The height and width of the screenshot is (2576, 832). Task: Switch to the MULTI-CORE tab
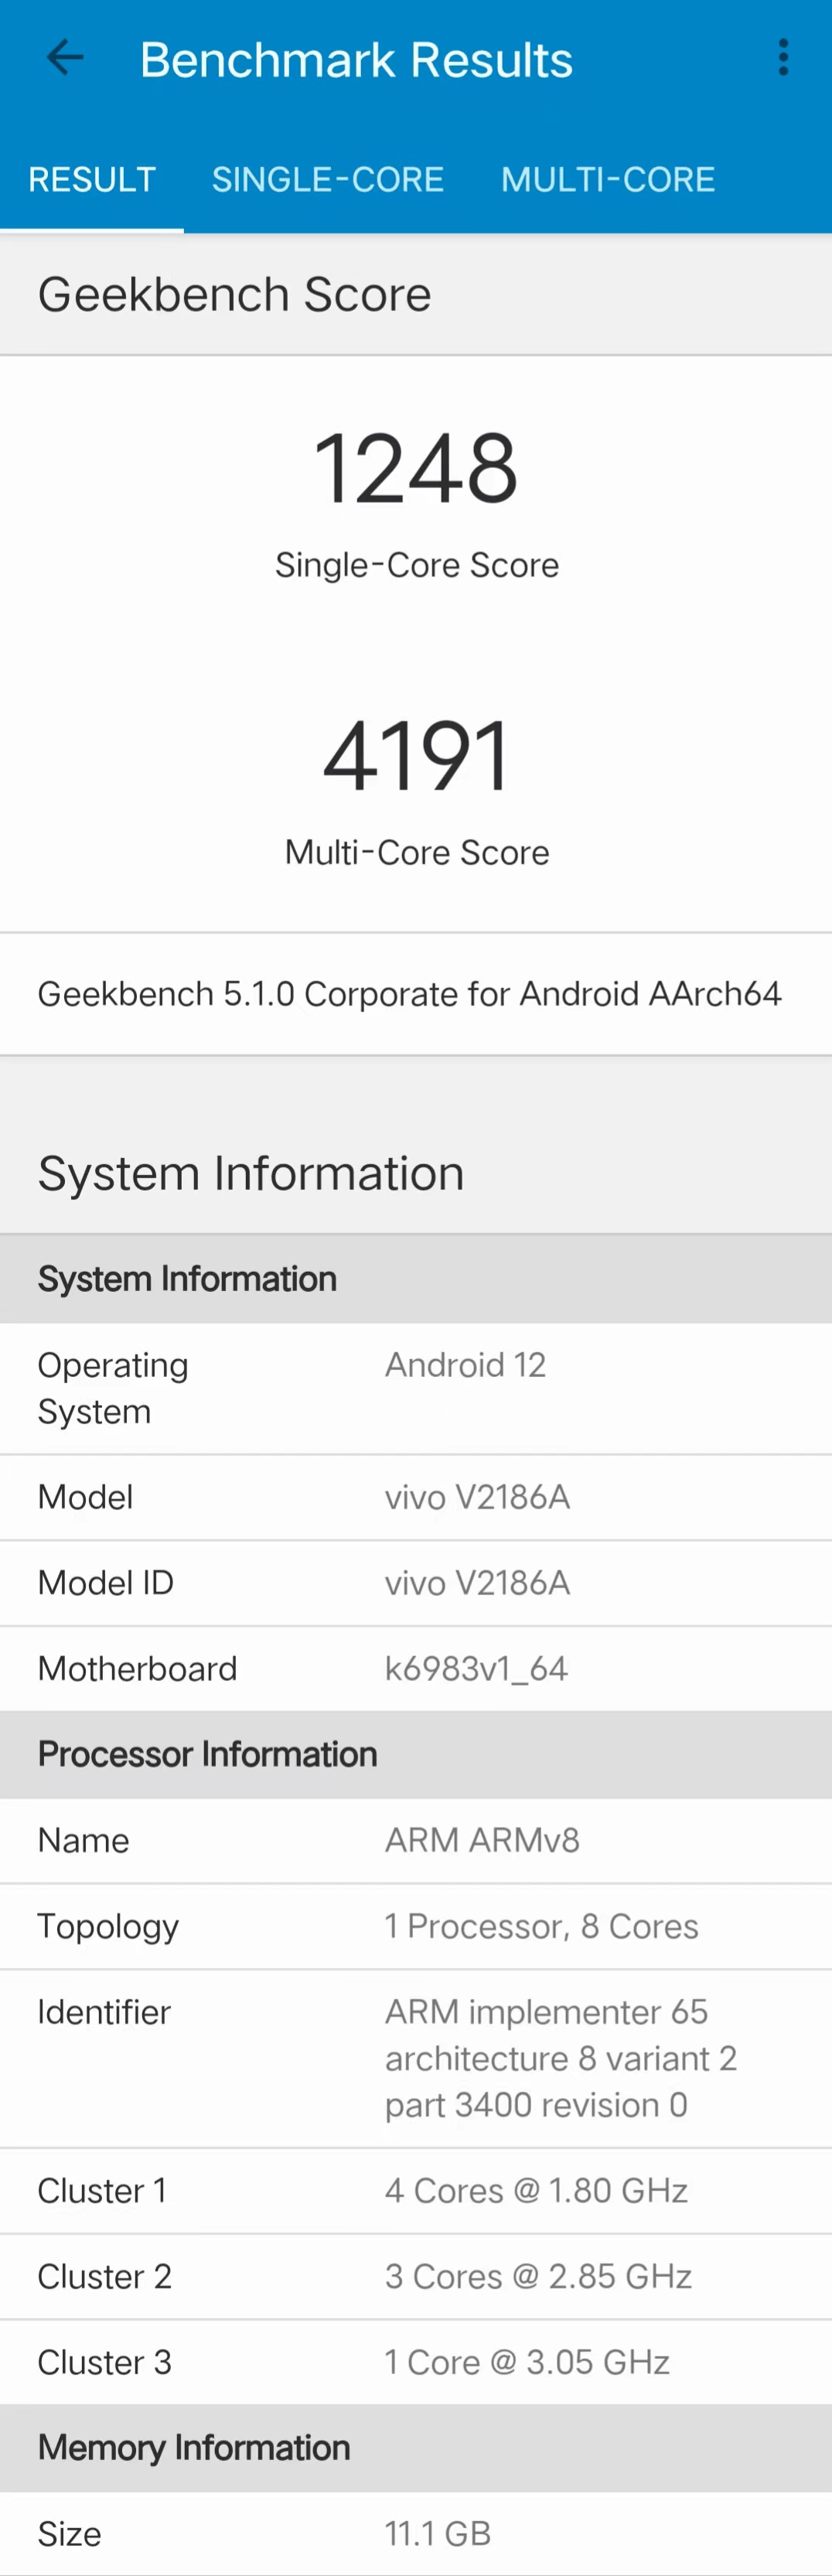(608, 180)
